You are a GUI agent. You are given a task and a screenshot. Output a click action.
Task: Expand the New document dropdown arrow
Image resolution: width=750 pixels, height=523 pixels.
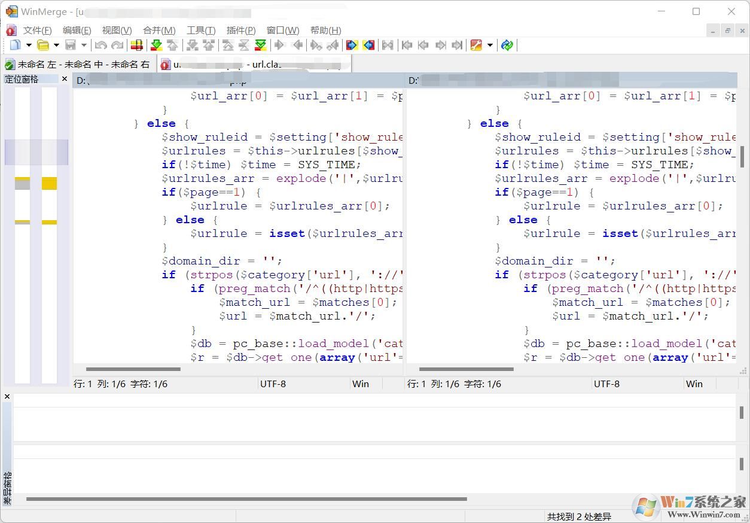coord(28,45)
